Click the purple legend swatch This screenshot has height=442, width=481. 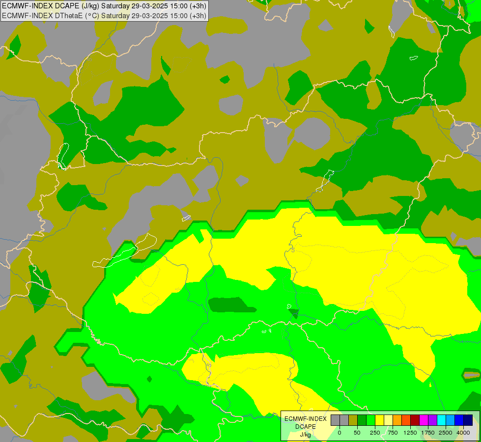432,420
